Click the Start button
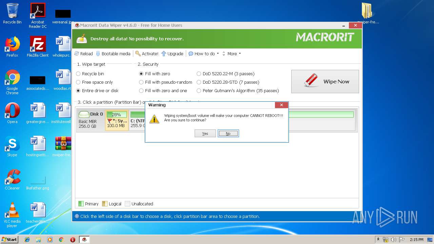 tap(9, 239)
